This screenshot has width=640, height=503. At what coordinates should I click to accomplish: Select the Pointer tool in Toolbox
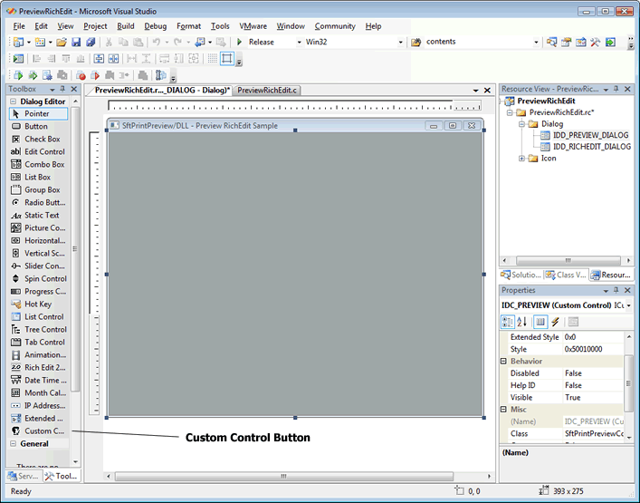pos(36,114)
